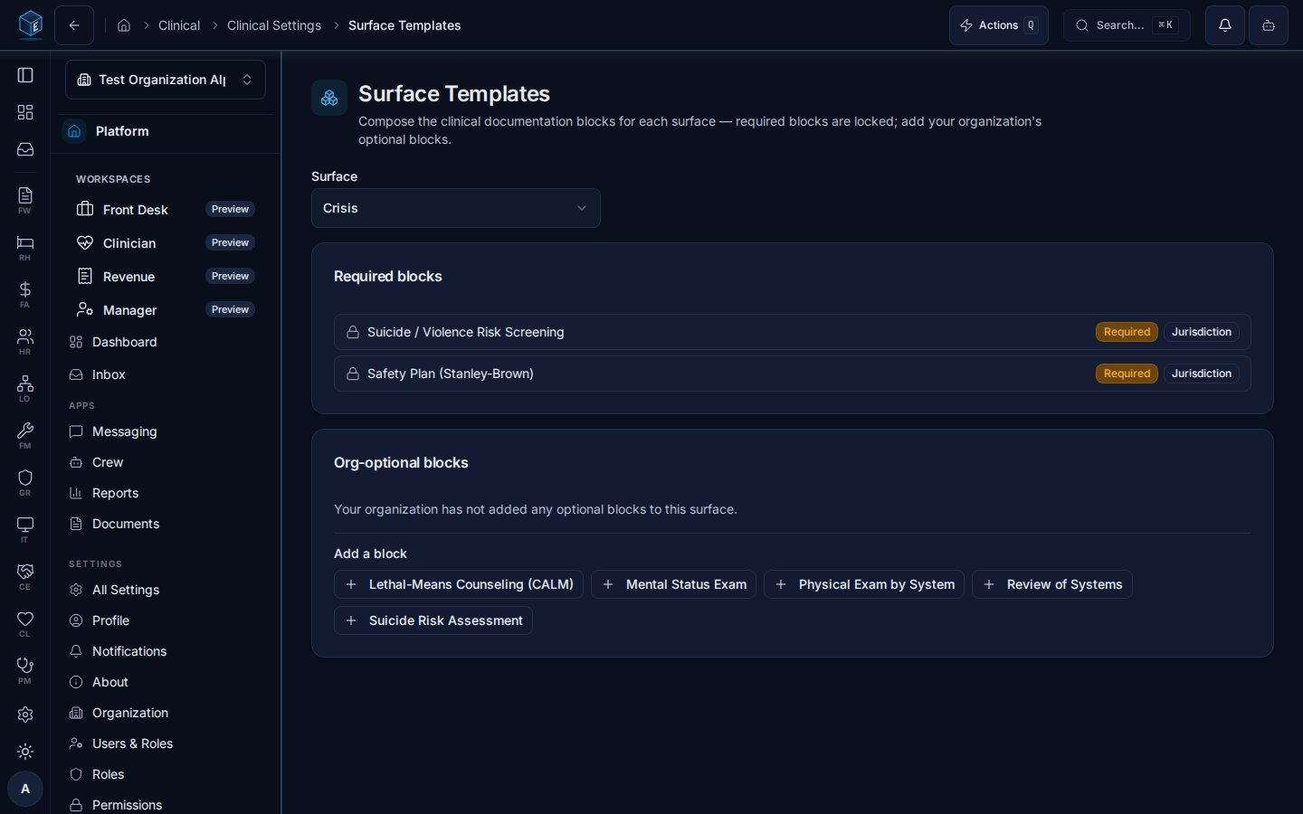Open the CL heart module icon
Image resolution: width=1303 pixels, height=814 pixels.
pos(25,623)
